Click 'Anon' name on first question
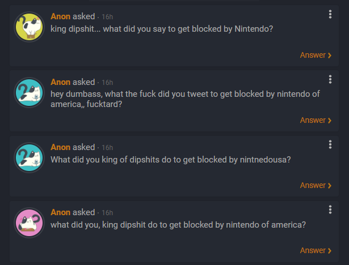Image resolution: width=349 pixels, height=265 pixels. [60, 16]
